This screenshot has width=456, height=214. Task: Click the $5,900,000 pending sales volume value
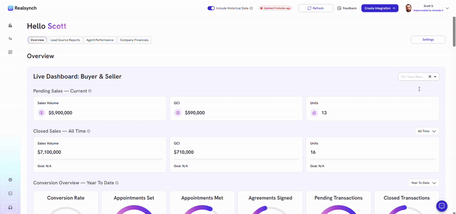coord(60,113)
